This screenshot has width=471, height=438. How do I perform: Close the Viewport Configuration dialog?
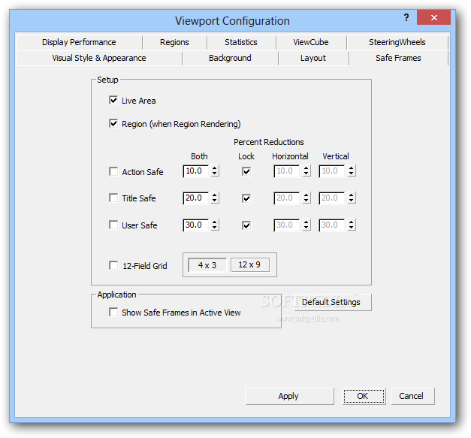click(433, 17)
